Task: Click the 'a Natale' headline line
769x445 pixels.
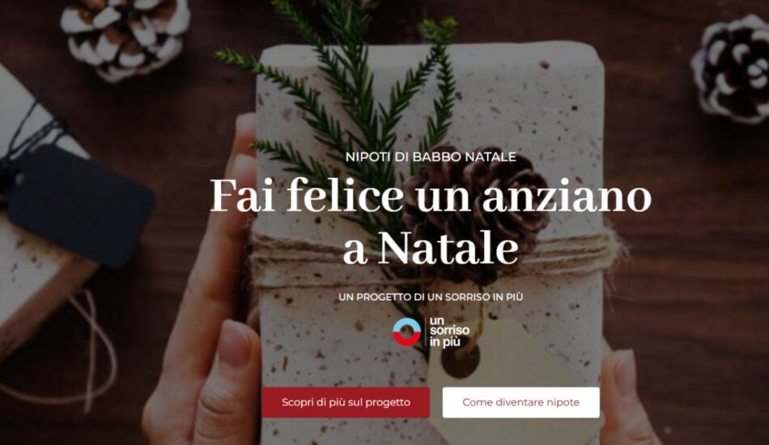Action: pyautogui.click(x=431, y=249)
